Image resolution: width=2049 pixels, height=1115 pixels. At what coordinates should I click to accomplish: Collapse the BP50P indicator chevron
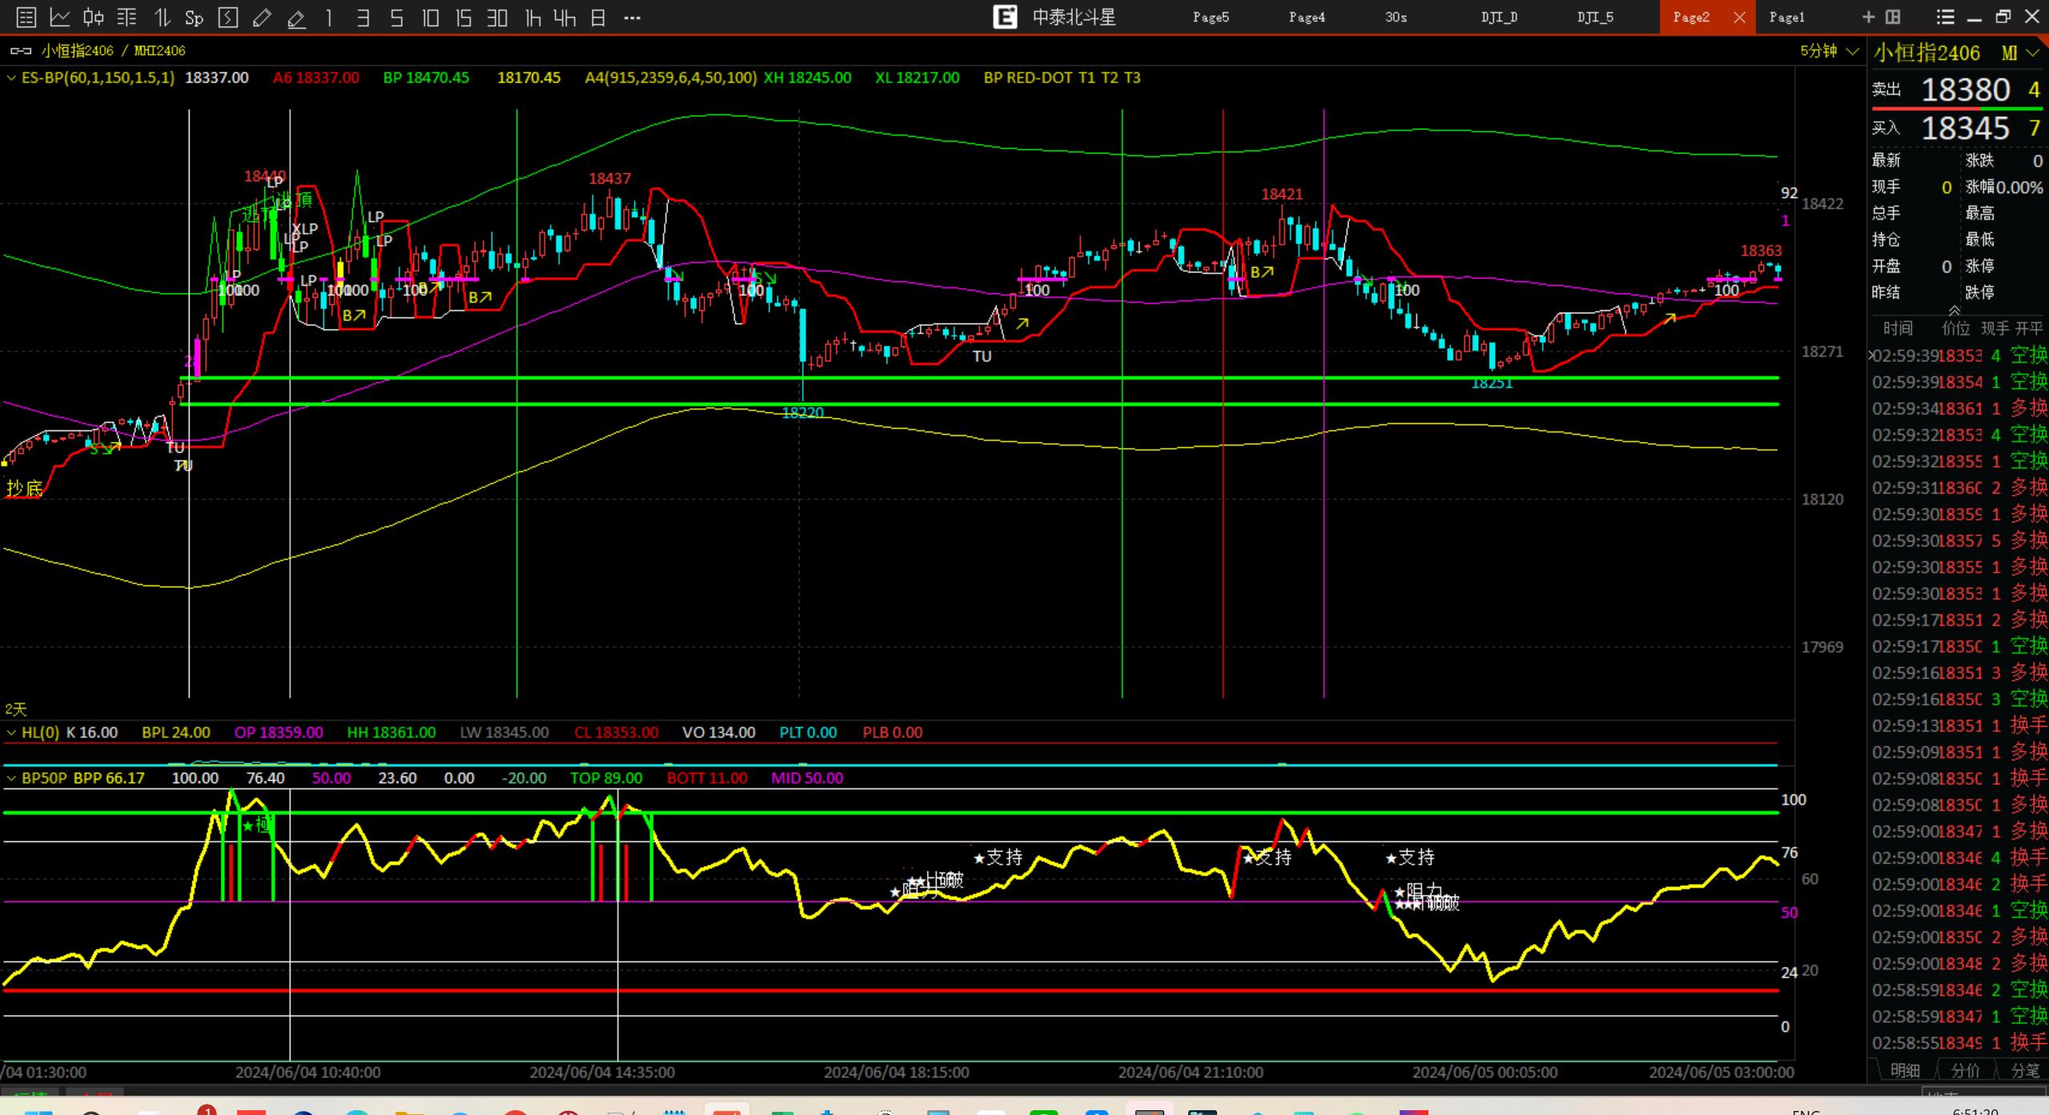pos(11,778)
